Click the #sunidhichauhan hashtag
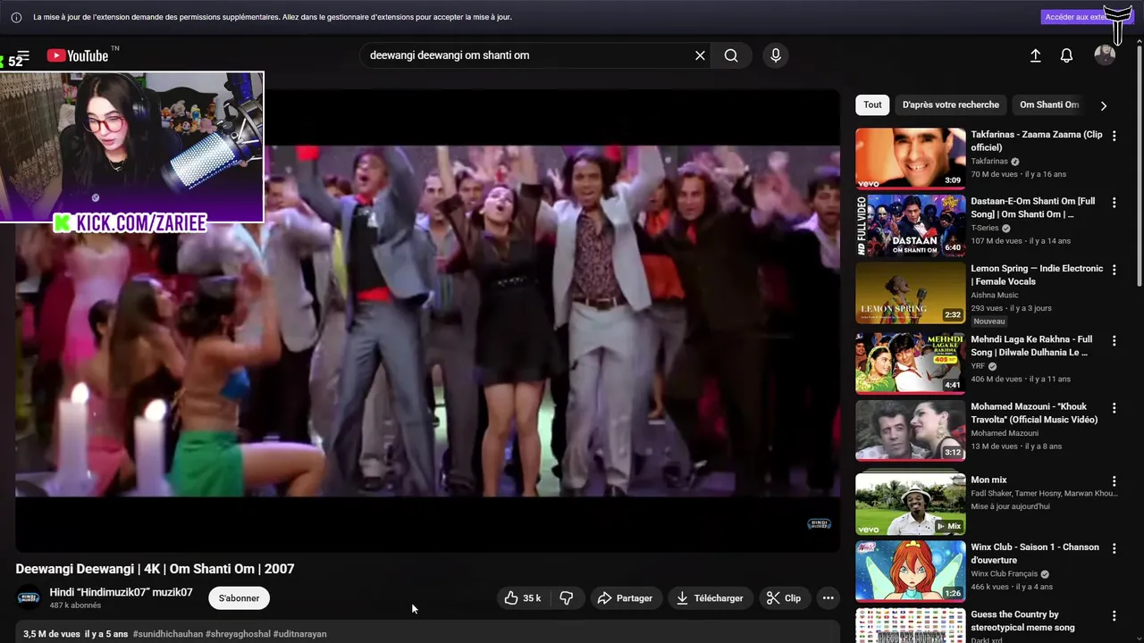The image size is (1144, 643). (x=167, y=634)
